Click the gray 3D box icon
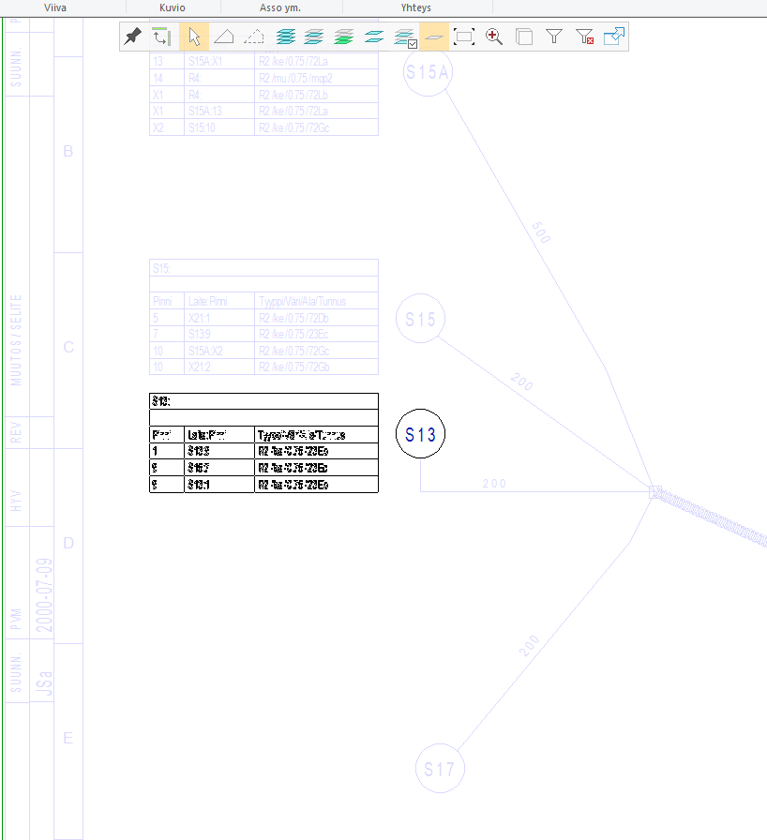Image resolution: width=767 pixels, height=840 pixels. click(x=524, y=37)
